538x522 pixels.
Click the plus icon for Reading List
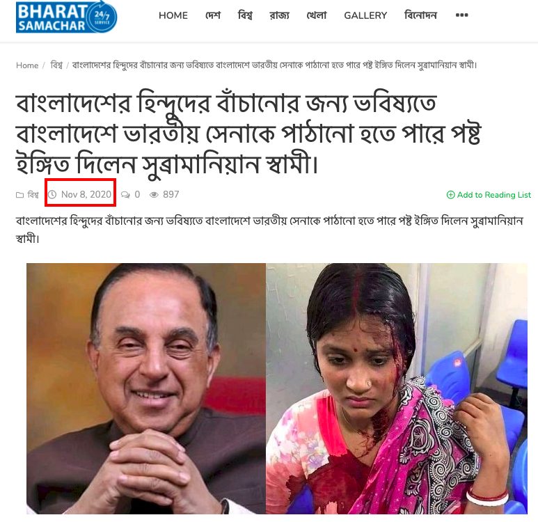[x=450, y=195]
